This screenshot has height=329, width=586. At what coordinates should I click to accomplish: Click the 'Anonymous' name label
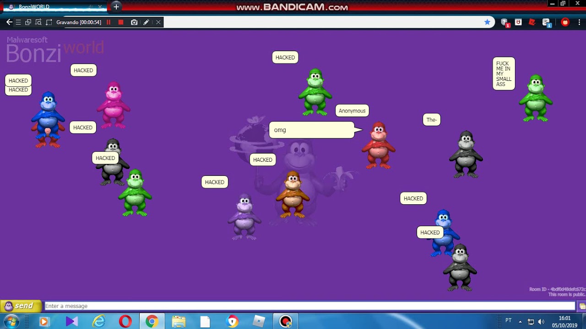[x=352, y=111]
